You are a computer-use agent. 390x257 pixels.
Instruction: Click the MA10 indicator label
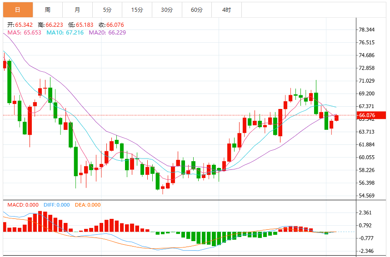pos(65,33)
